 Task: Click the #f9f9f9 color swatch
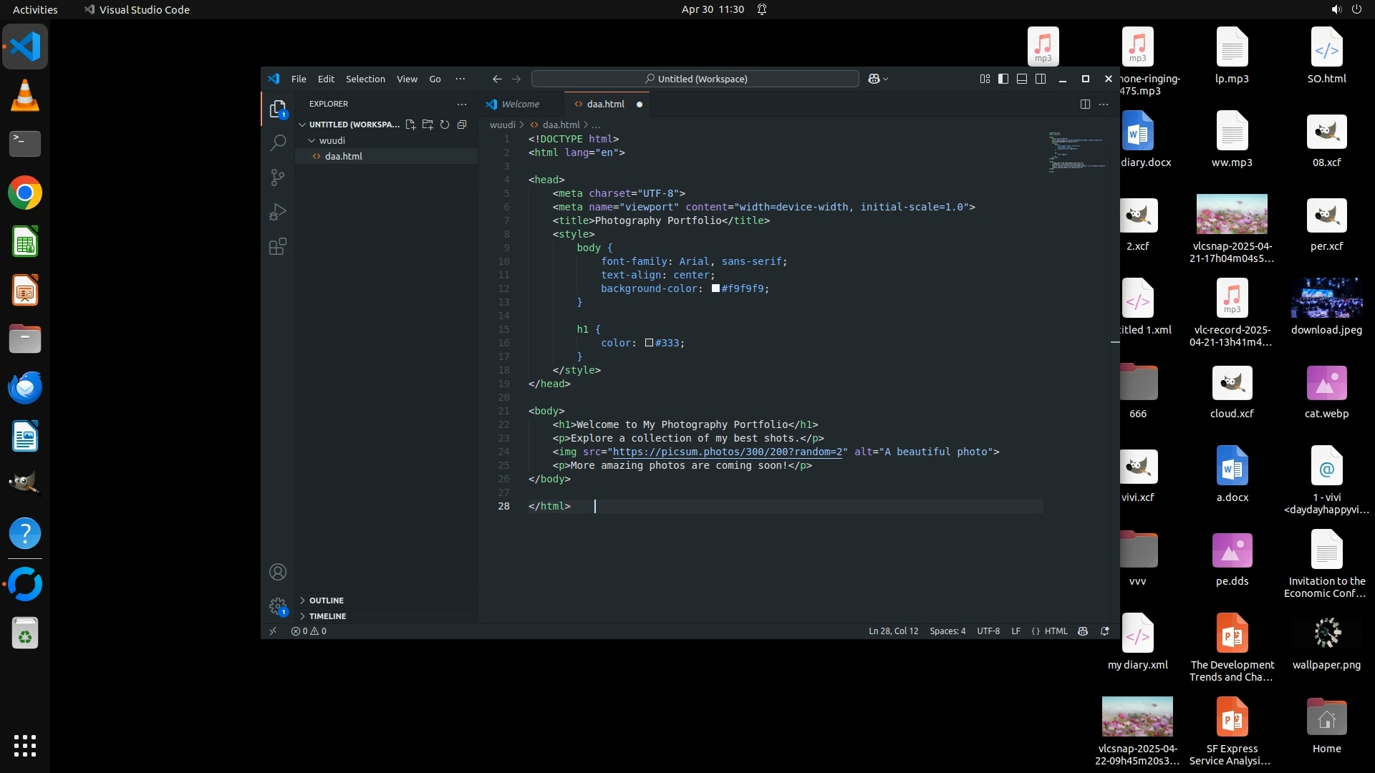point(715,288)
